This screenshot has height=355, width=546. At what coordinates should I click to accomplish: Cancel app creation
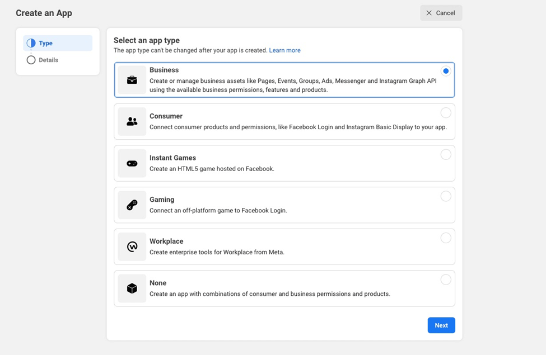pyautogui.click(x=441, y=13)
